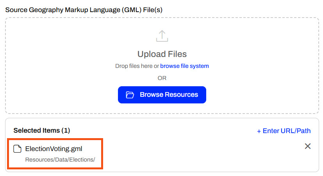
Task: Remove ElectionVoting.gml with the X icon
Action: [x=307, y=146]
